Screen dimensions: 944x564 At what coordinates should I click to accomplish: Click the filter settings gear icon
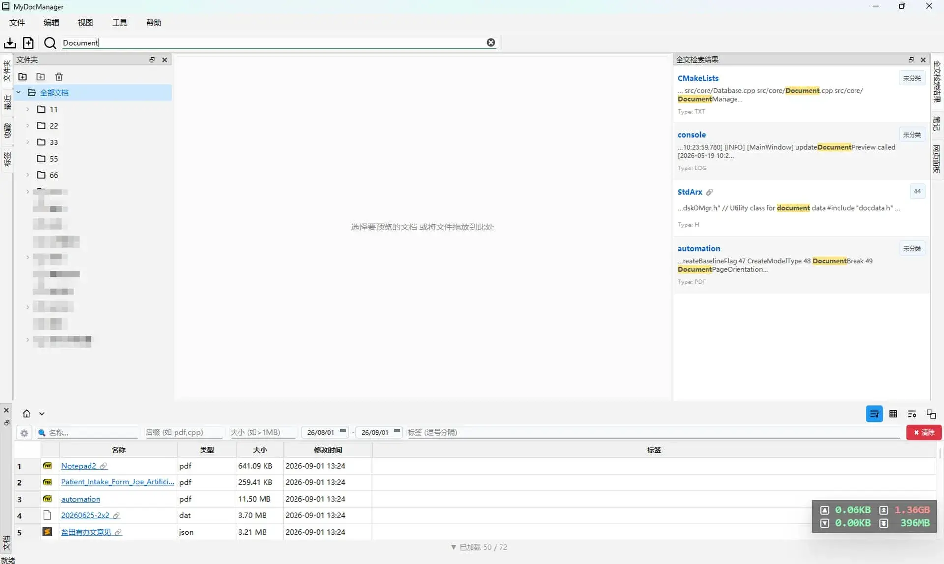coord(24,433)
